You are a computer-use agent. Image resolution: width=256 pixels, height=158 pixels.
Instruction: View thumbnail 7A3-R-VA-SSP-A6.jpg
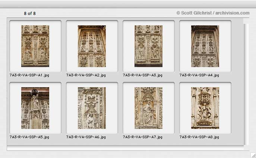click(x=92, y=108)
